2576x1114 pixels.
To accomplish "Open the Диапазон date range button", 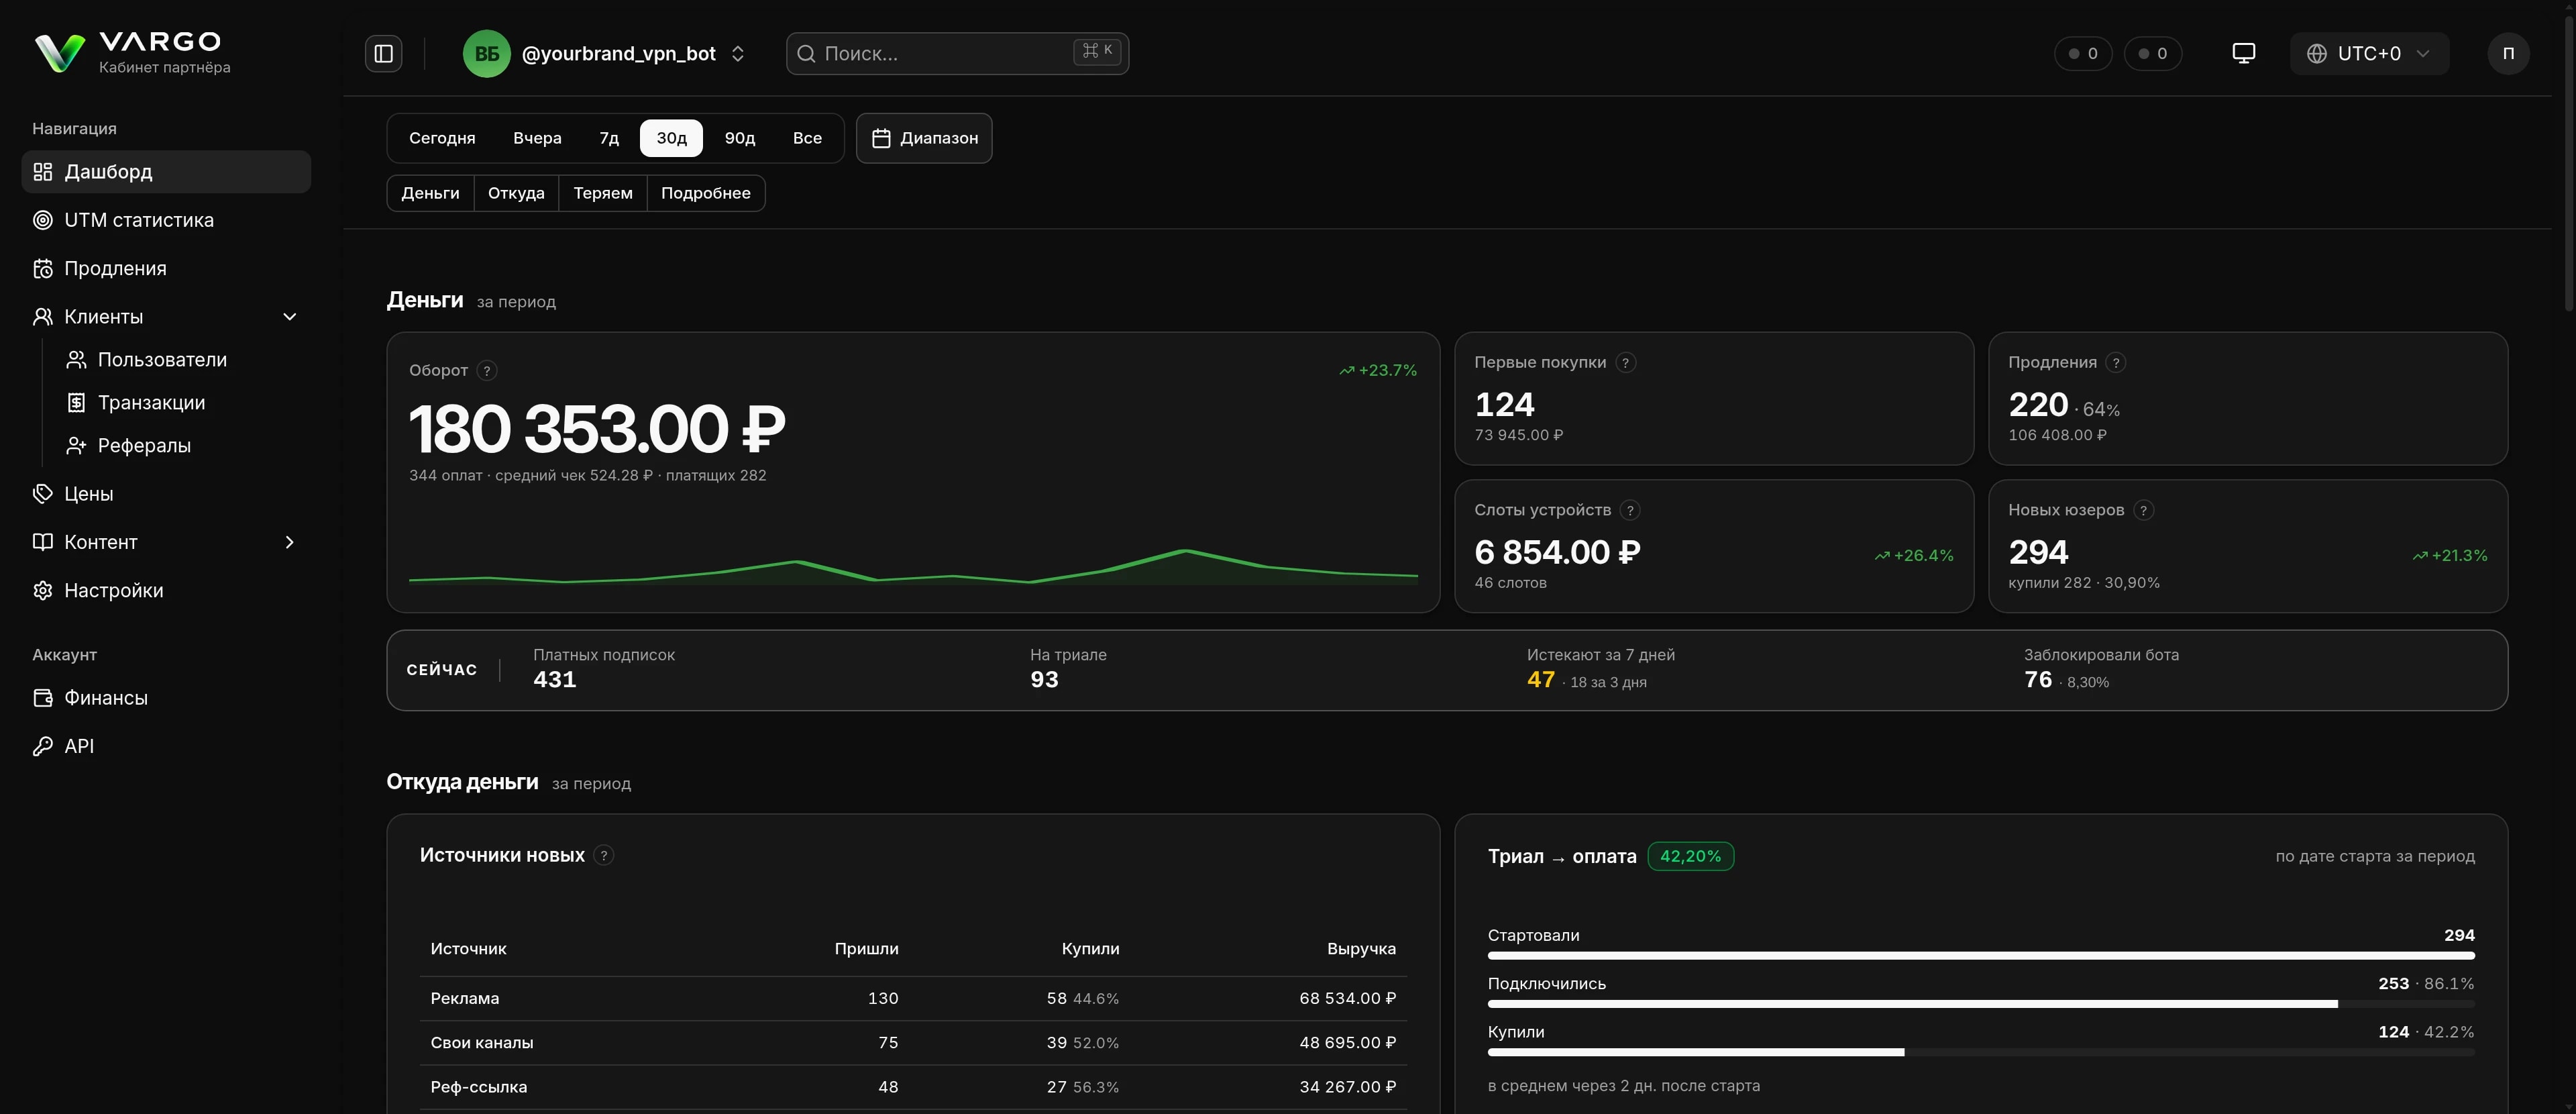I will [x=924, y=138].
